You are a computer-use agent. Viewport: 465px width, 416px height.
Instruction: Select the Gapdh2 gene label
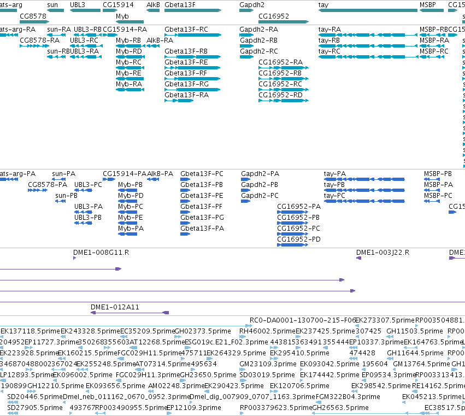point(252,5)
